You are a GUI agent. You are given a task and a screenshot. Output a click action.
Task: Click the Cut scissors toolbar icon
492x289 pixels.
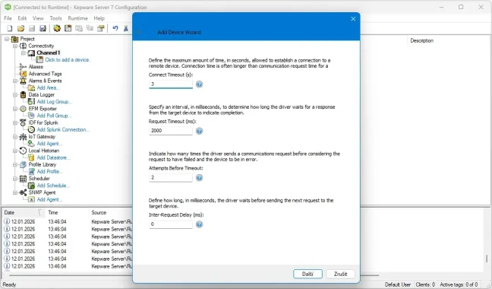126,29
